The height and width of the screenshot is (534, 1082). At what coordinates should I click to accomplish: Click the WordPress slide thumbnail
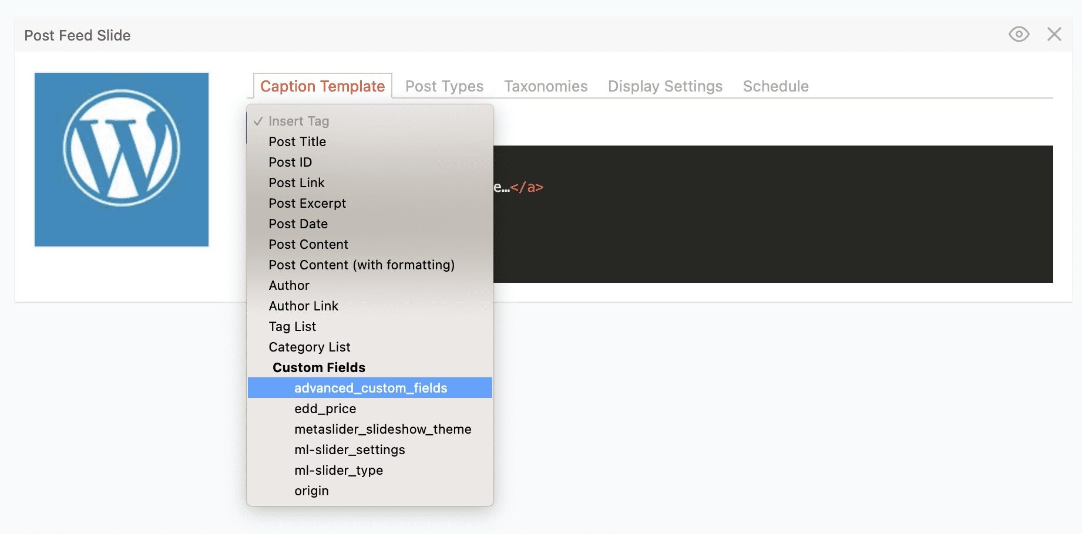tap(121, 159)
